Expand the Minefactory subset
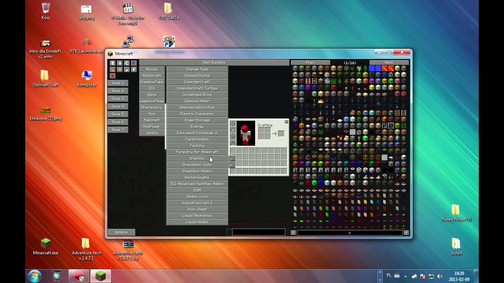 click(152, 107)
